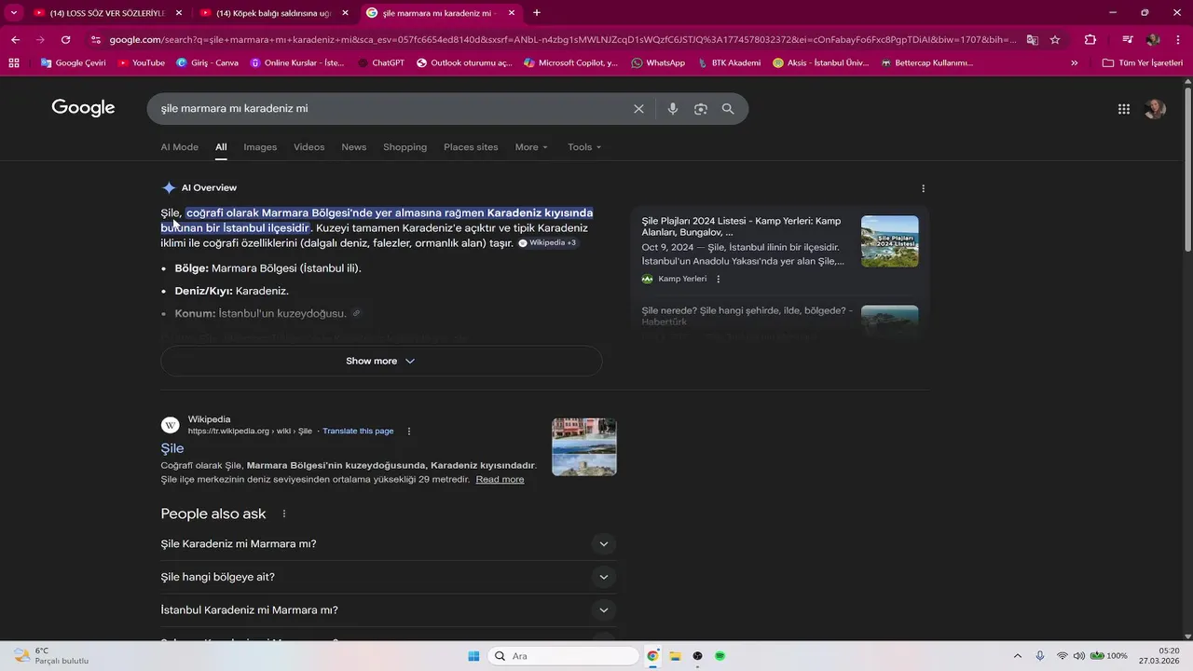The height and width of the screenshot is (671, 1193).
Task: Open WhatsApp bookmark
Action: click(658, 62)
